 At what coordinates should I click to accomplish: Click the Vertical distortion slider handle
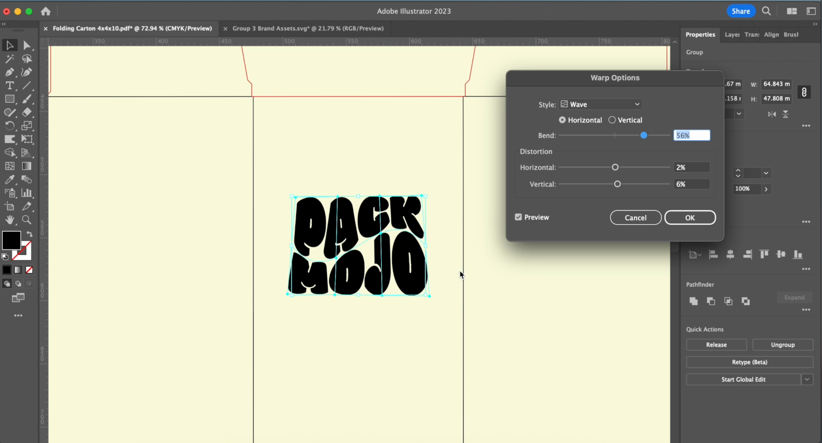617,184
